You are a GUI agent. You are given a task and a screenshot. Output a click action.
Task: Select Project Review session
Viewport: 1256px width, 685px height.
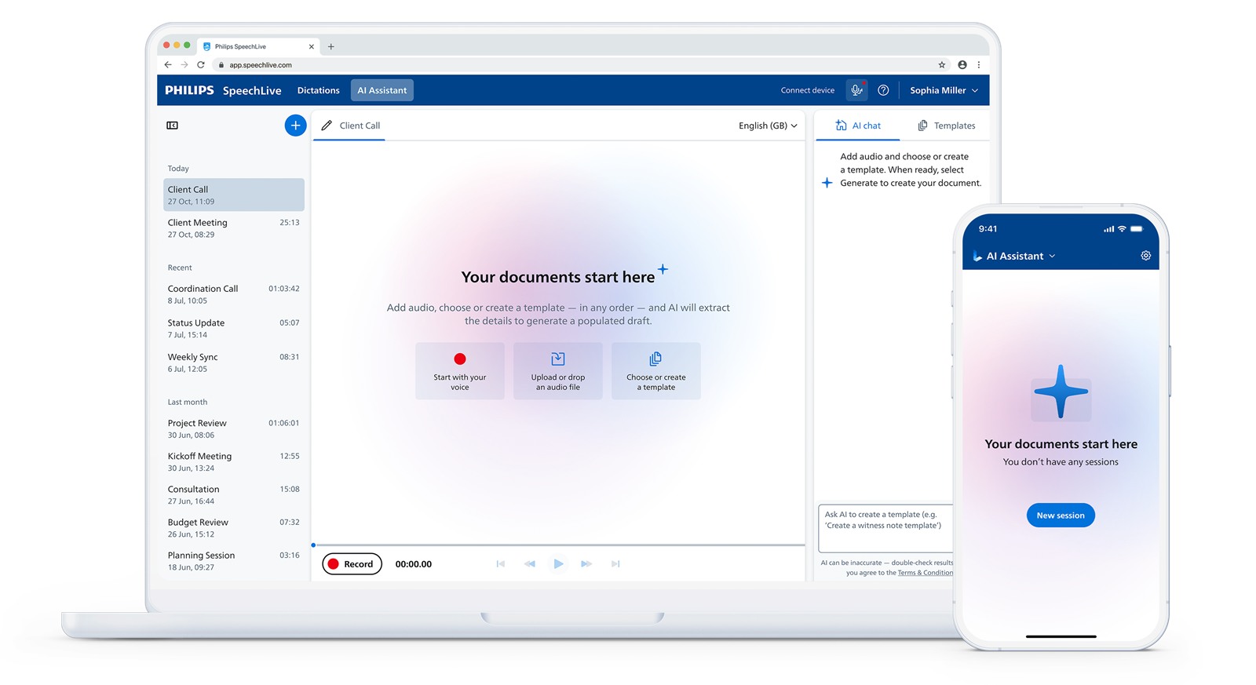234,428
